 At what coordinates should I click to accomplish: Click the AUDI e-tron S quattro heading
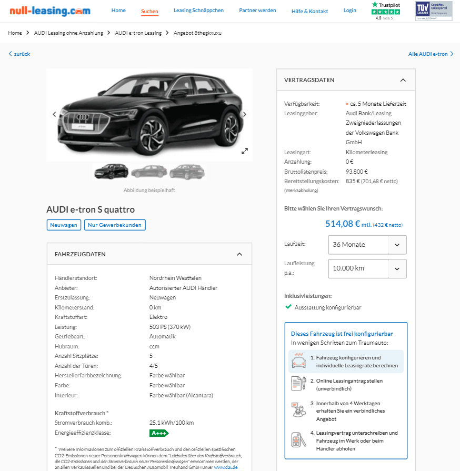[x=91, y=209]
